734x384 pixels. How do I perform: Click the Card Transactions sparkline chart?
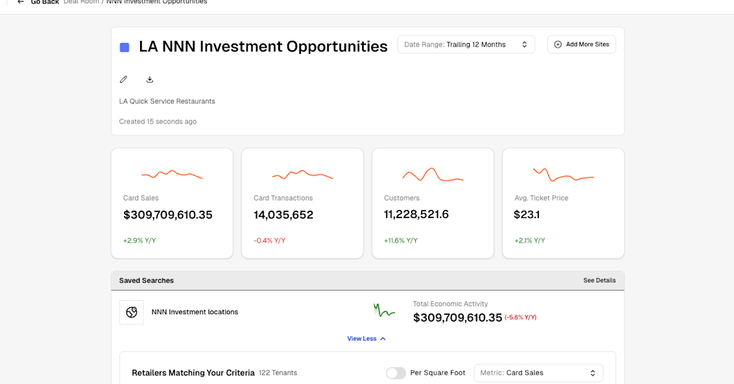(302, 175)
